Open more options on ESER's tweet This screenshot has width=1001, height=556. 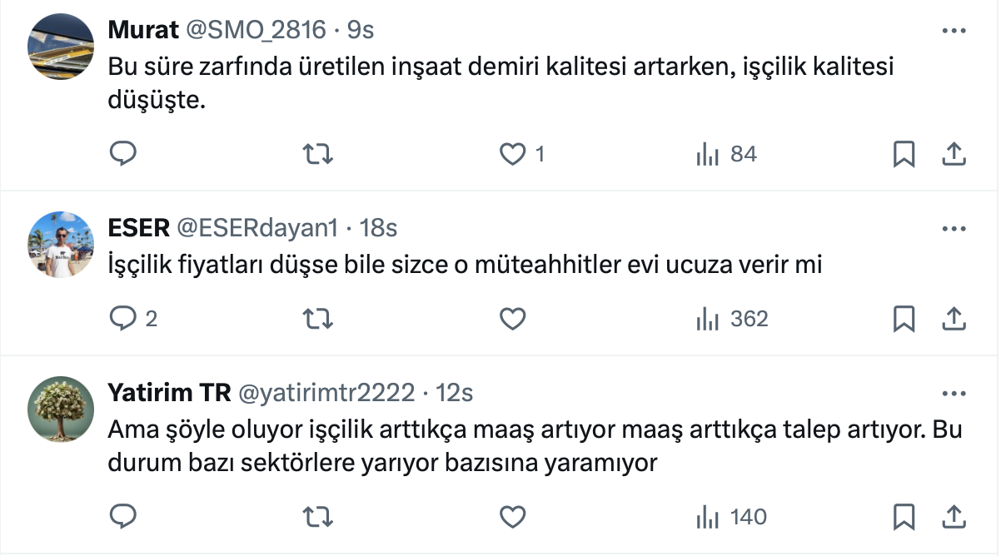953,228
